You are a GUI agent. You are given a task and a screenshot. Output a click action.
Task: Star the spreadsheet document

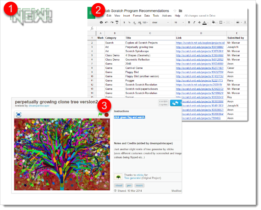175,11
